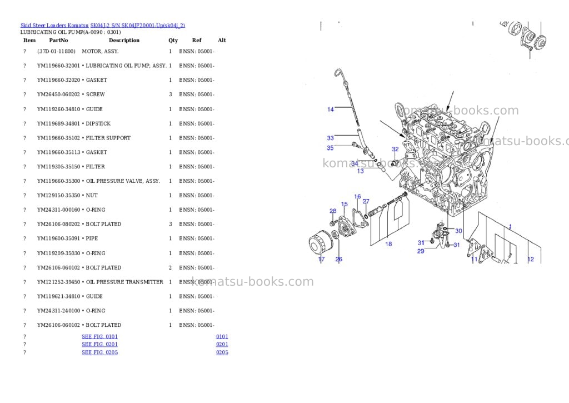Select part number YM119660-35113
The image size is (569, 403).
pyautogui.click(x=58, y=152)
